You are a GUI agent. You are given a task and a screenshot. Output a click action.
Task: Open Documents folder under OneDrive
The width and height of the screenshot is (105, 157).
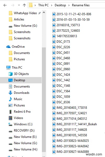22,53
